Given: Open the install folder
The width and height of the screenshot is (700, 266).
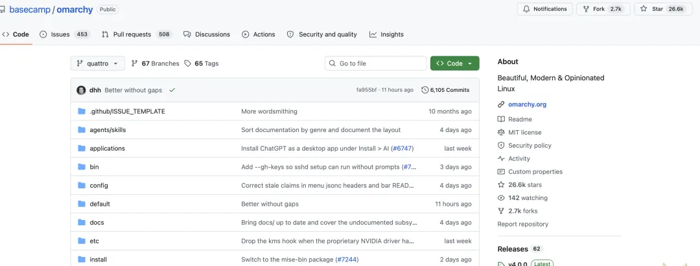Looking at the screenshot, I should [99, 260].
